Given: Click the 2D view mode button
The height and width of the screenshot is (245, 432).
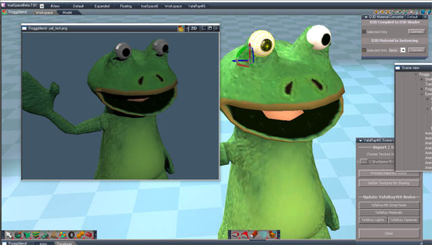Looking at the screenshot, I should (x=194, y=28).
